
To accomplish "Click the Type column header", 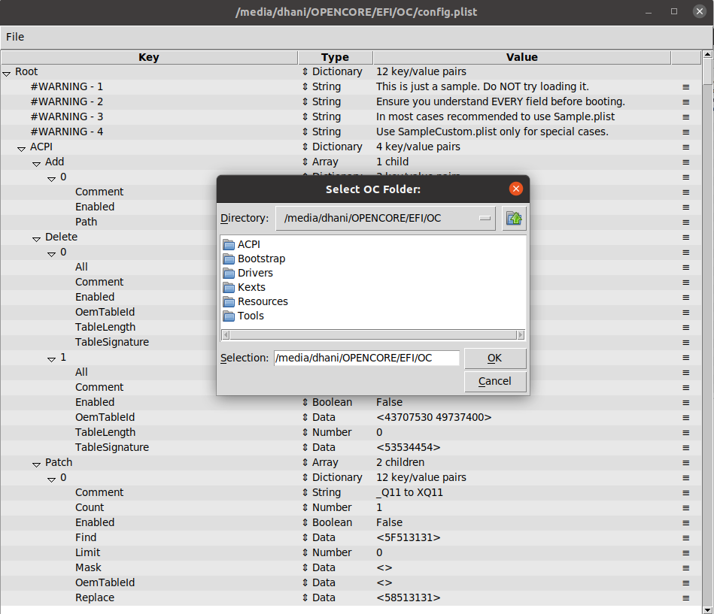I will click(x=335, y=57).
